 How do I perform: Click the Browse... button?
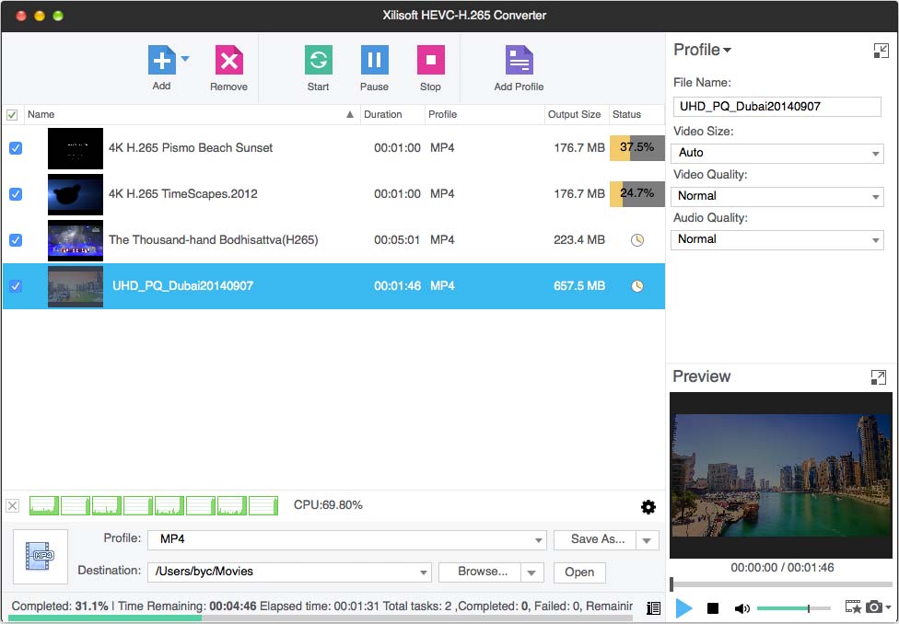[482, 572]
